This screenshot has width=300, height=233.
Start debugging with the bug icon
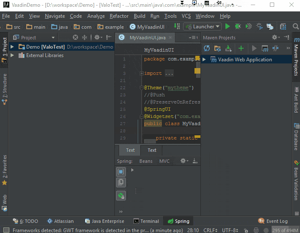click(238, 27)
